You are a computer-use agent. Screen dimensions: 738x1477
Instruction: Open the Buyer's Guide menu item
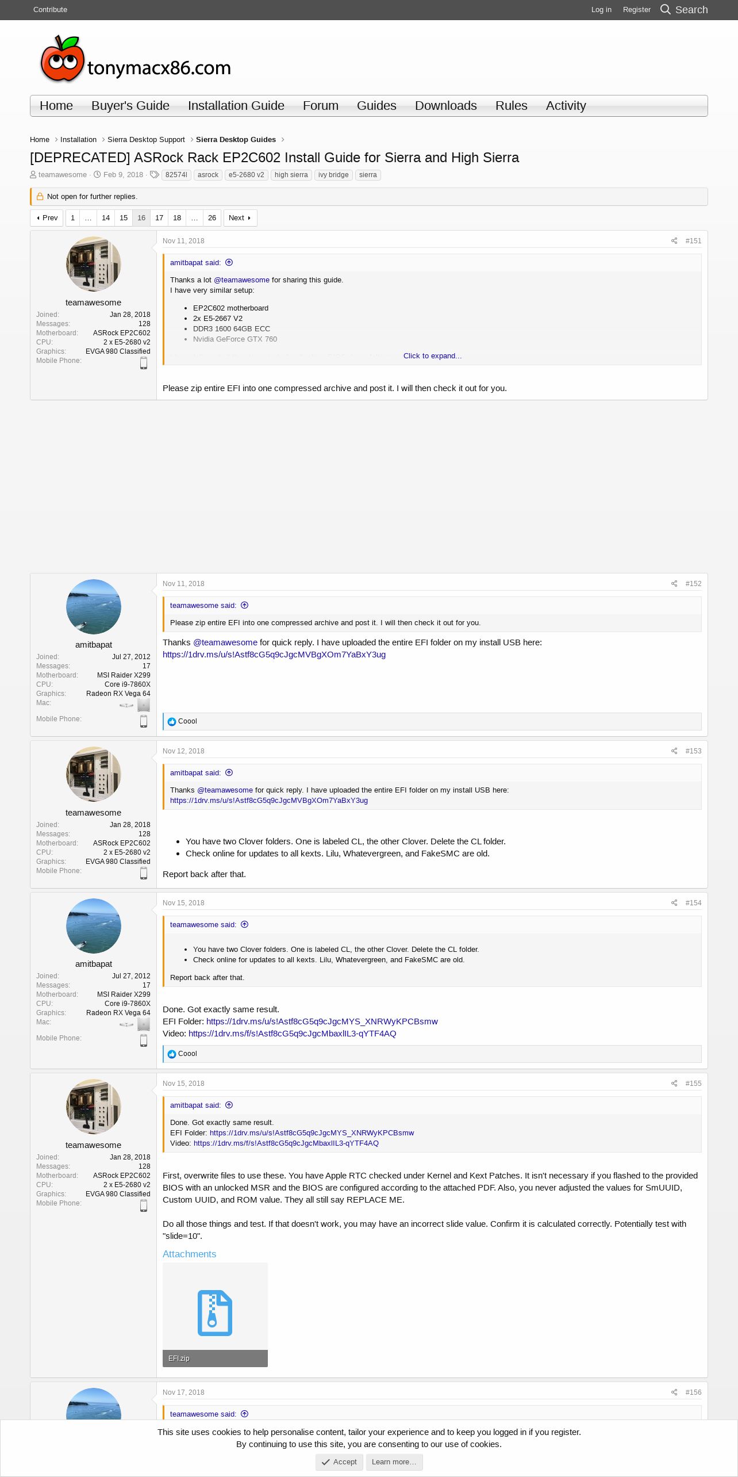[130, 106]
